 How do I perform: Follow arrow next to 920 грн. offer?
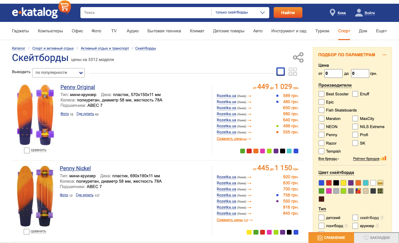point(249,177)
